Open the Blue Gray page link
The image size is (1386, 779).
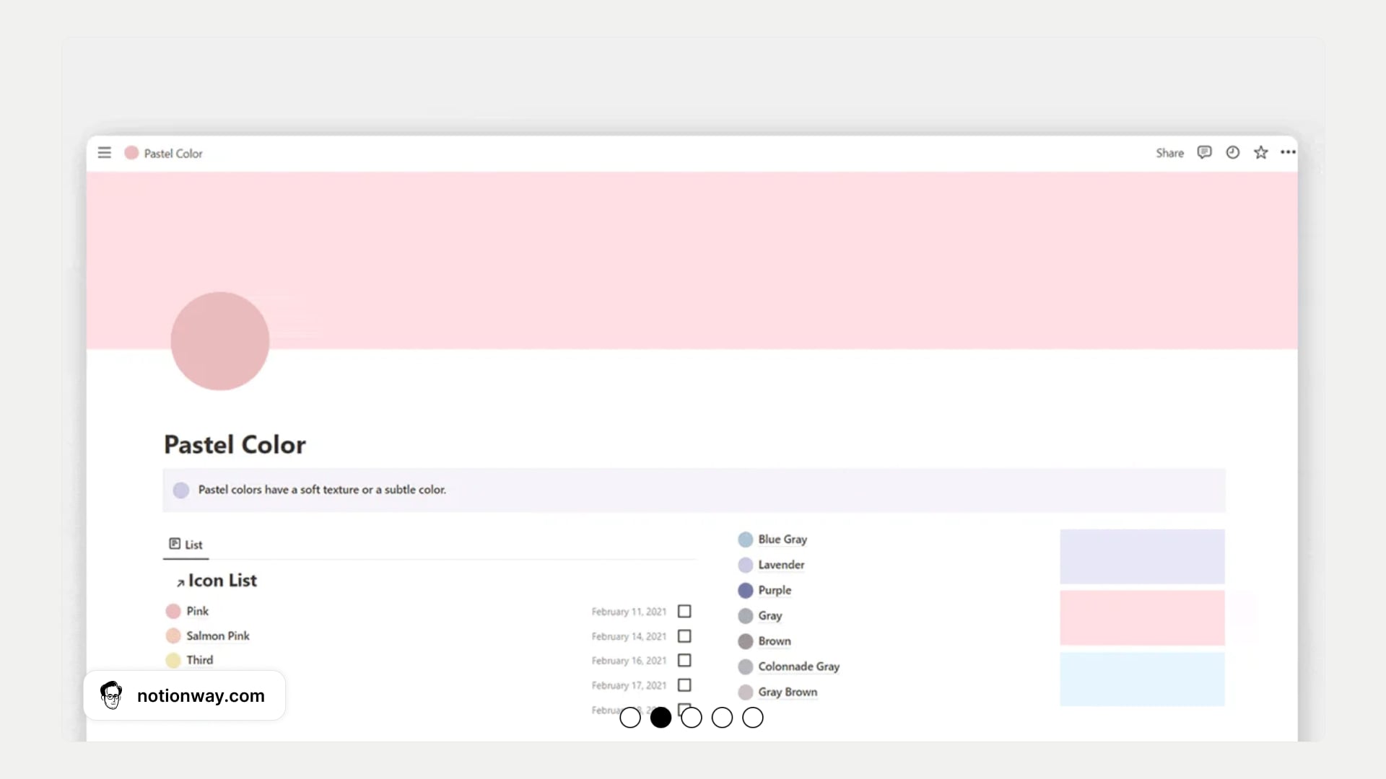pos(782,540)
